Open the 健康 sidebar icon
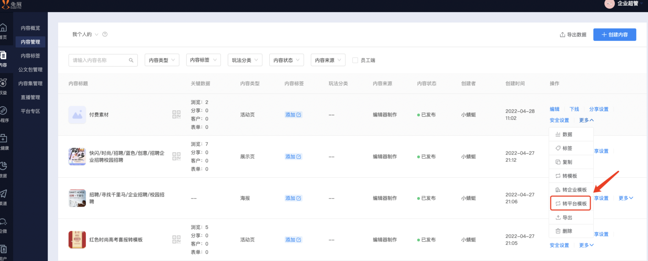This screenshot has width=648, height=261. (3, 138)
